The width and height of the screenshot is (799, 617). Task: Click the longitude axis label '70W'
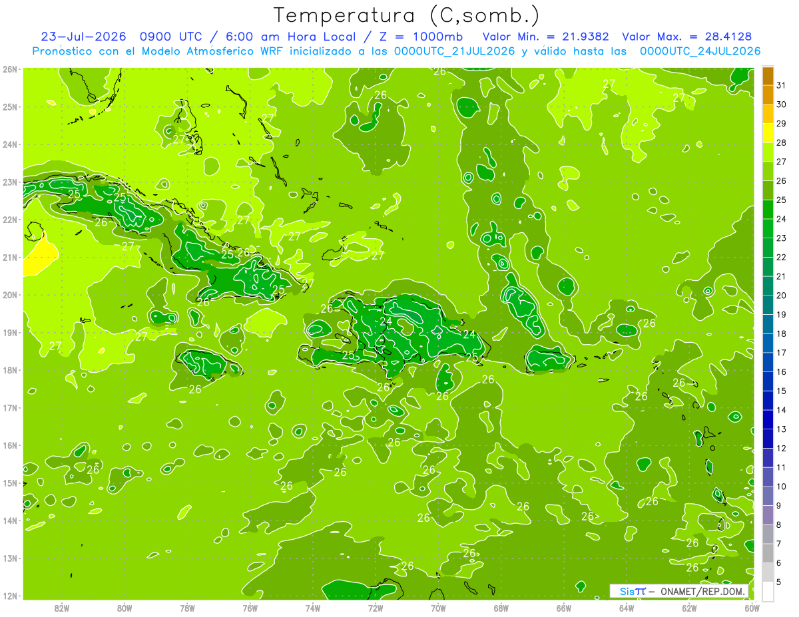point(438,608)
